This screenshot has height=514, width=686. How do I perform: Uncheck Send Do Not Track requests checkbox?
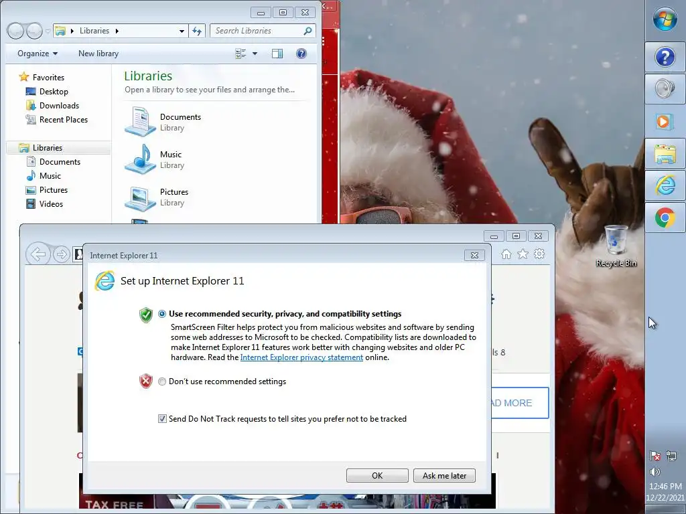coord(162,419)
